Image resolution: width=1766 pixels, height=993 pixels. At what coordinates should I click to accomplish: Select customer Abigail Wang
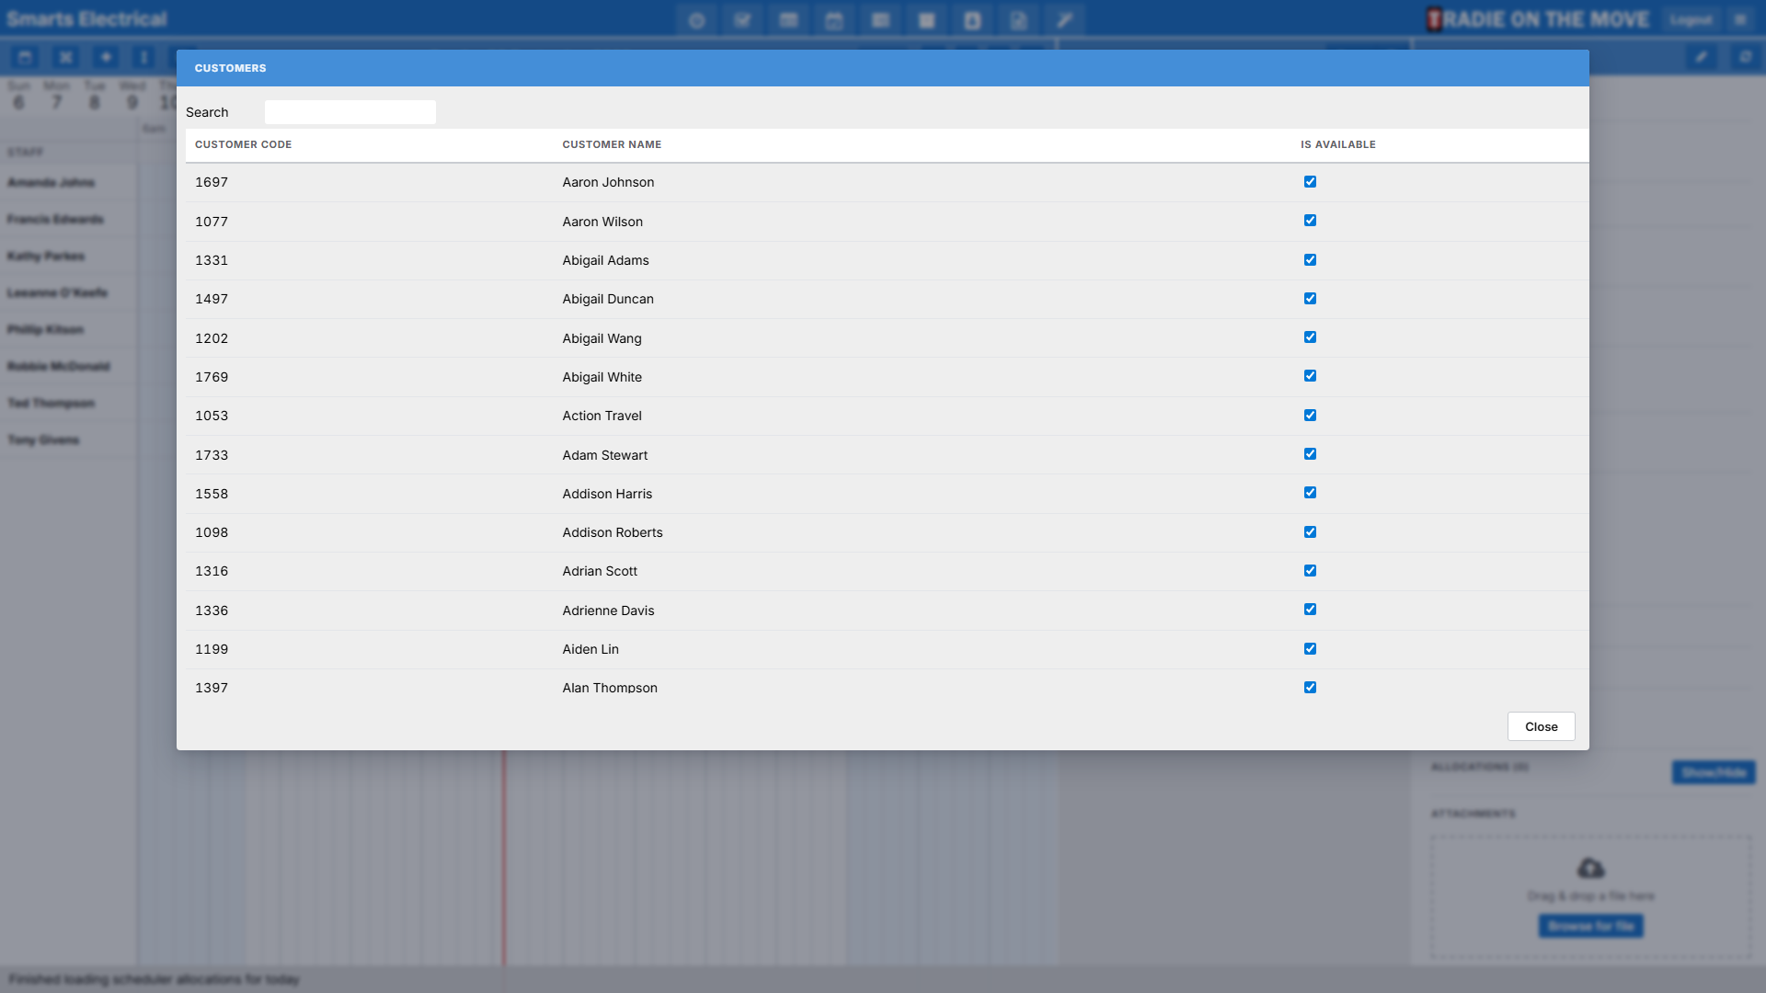[602, 338]
